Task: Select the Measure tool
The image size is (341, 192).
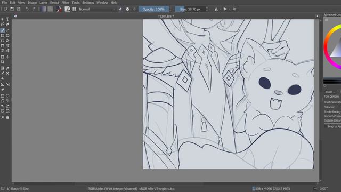Action: (x=7, y=84)
